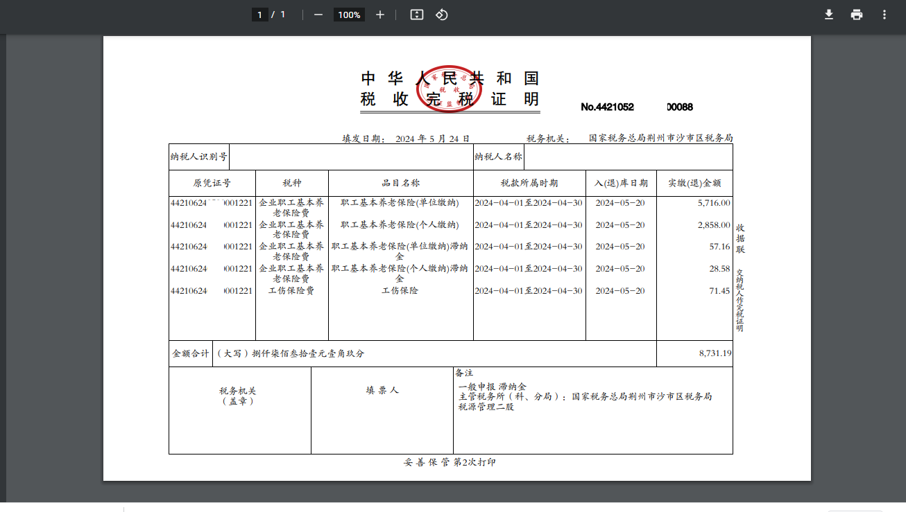
Task: Print the tax certificate document
Action: 857,15
